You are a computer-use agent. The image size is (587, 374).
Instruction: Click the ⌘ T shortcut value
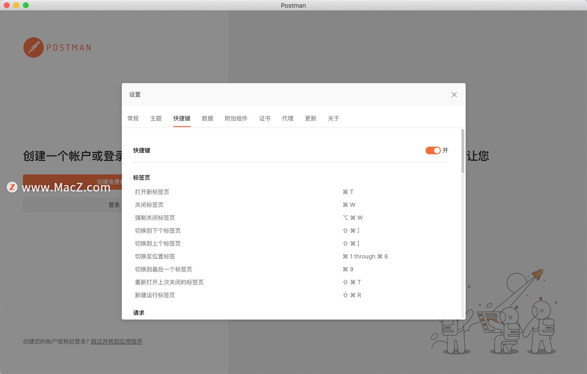coord(348,192)
